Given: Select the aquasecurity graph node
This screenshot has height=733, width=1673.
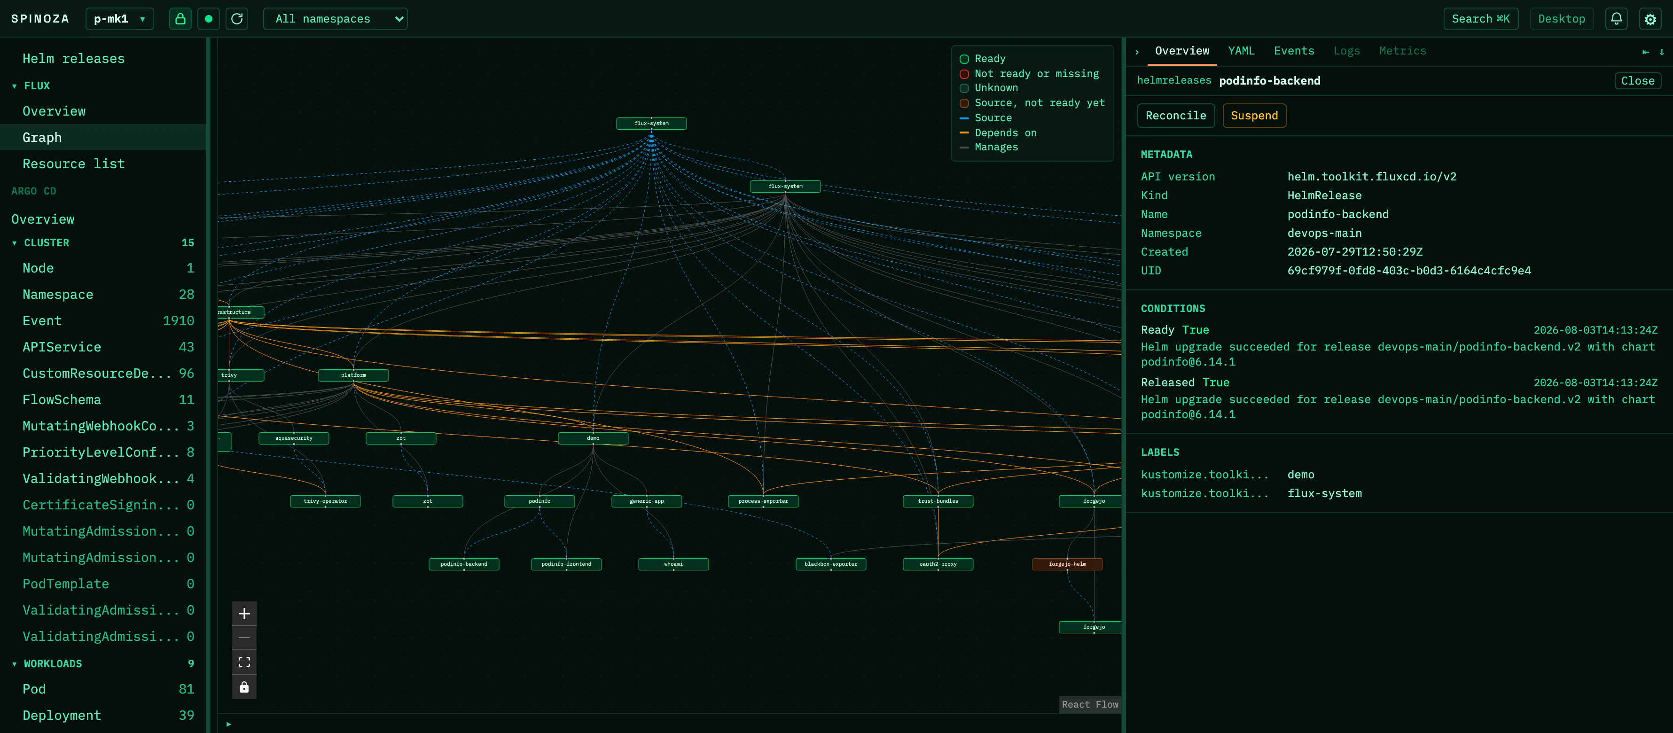Looking at the screenshot, I should point(294,438).
